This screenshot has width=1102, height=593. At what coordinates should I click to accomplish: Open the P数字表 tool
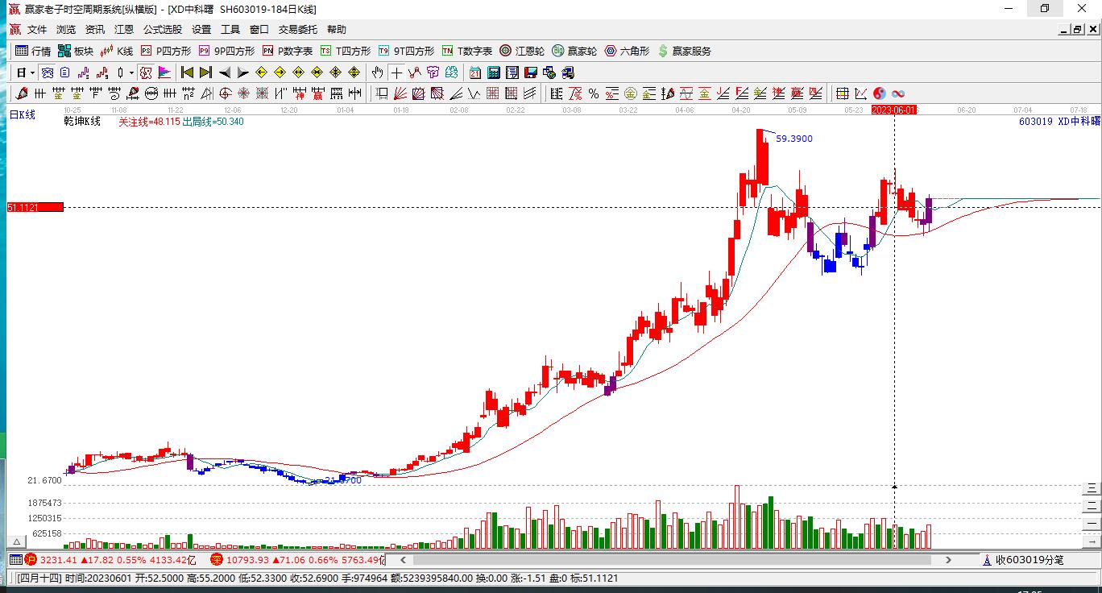(288, 51)
